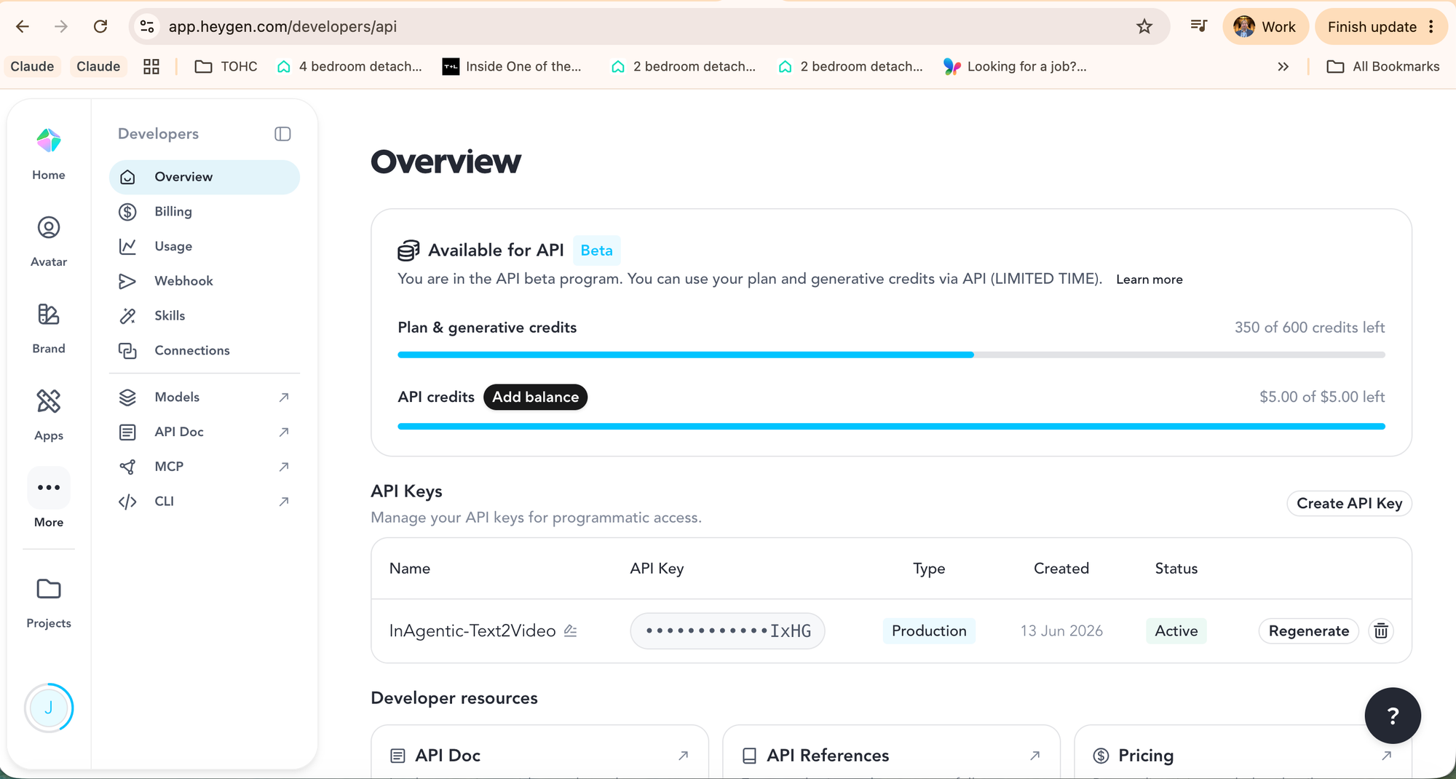Open the Inside One of the bookmark
This screenshot has height=779, width=1456.
pos(513,66)
